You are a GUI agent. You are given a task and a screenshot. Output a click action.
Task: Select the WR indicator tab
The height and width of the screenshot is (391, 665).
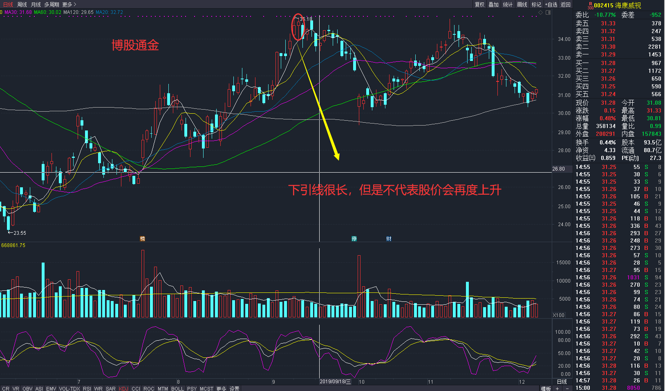99,389
